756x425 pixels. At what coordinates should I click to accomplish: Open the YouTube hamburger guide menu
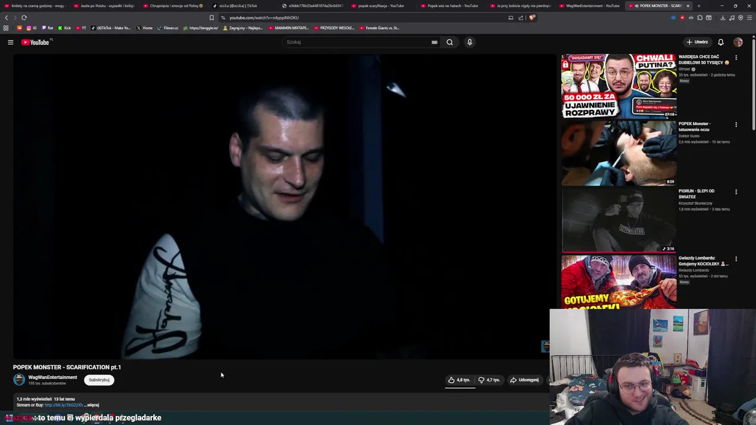(10, 42)
